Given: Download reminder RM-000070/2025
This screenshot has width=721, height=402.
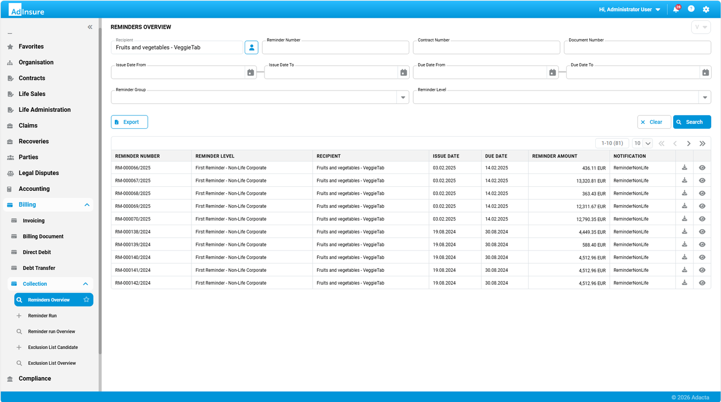Looking at the screenshot, I should [x=685, y=219].
